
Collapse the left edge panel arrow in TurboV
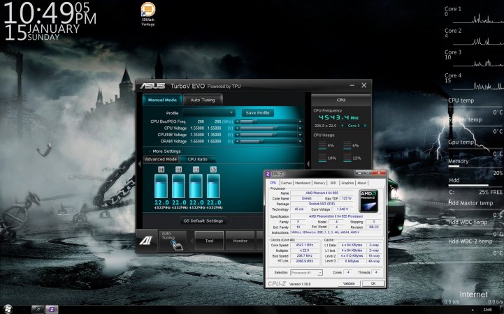[x=140, y=164]
